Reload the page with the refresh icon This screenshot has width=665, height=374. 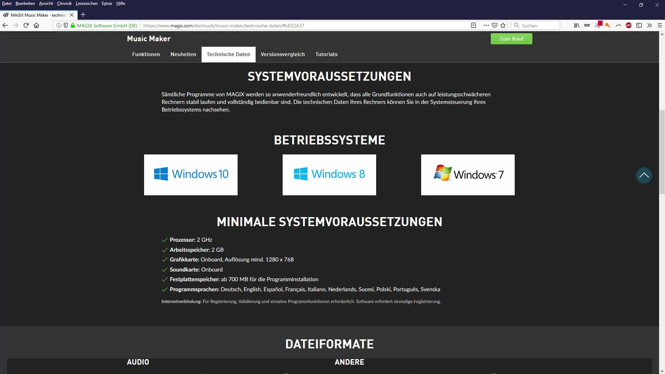[x=26, y=25]
